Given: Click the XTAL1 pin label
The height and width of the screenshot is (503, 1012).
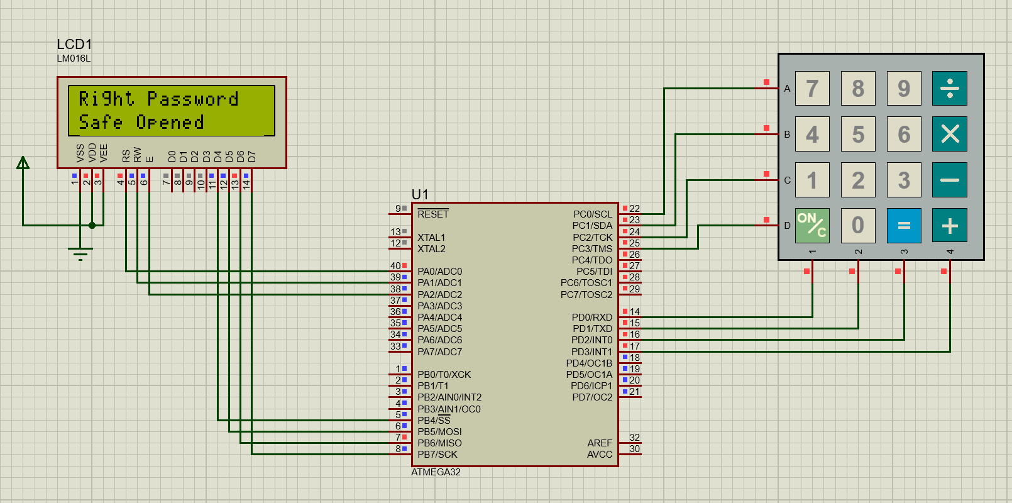Looking at the screenshot, I should [431, 238].
